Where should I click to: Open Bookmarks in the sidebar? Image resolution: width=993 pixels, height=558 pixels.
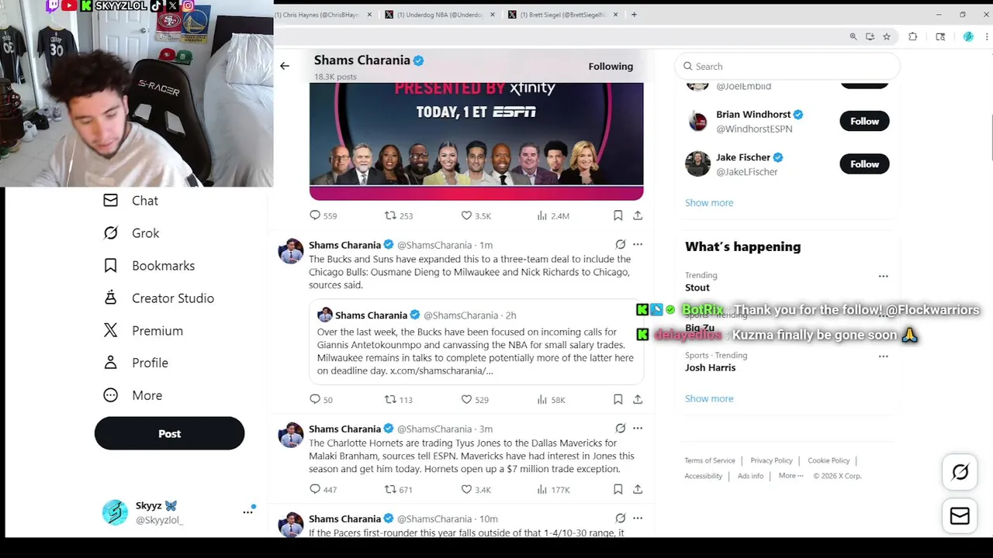coord(149,266)
